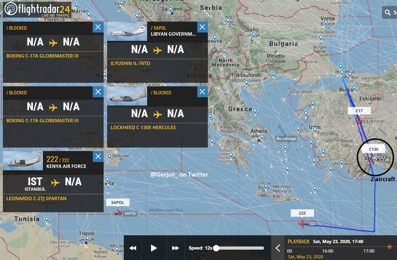The image size is (397, 260).
Task: Select the 5APOL aircraft icon on the map
Action: (x=118, y=213)
